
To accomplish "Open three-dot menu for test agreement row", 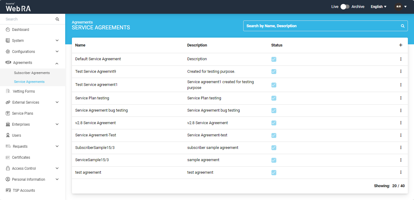I will tap(401, 172).
